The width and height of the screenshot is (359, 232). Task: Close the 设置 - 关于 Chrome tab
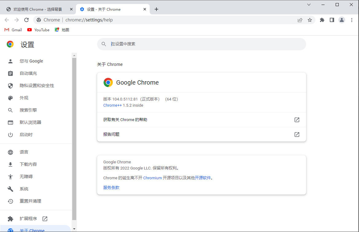click(145, 10)
